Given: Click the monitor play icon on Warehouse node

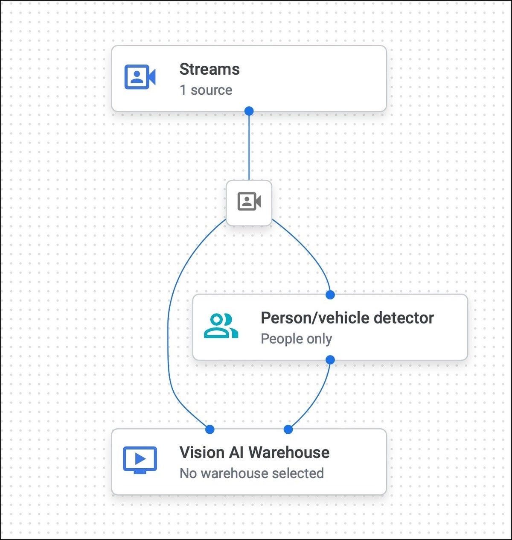Looking at the screenshot, I should click(x=140, y=460).
